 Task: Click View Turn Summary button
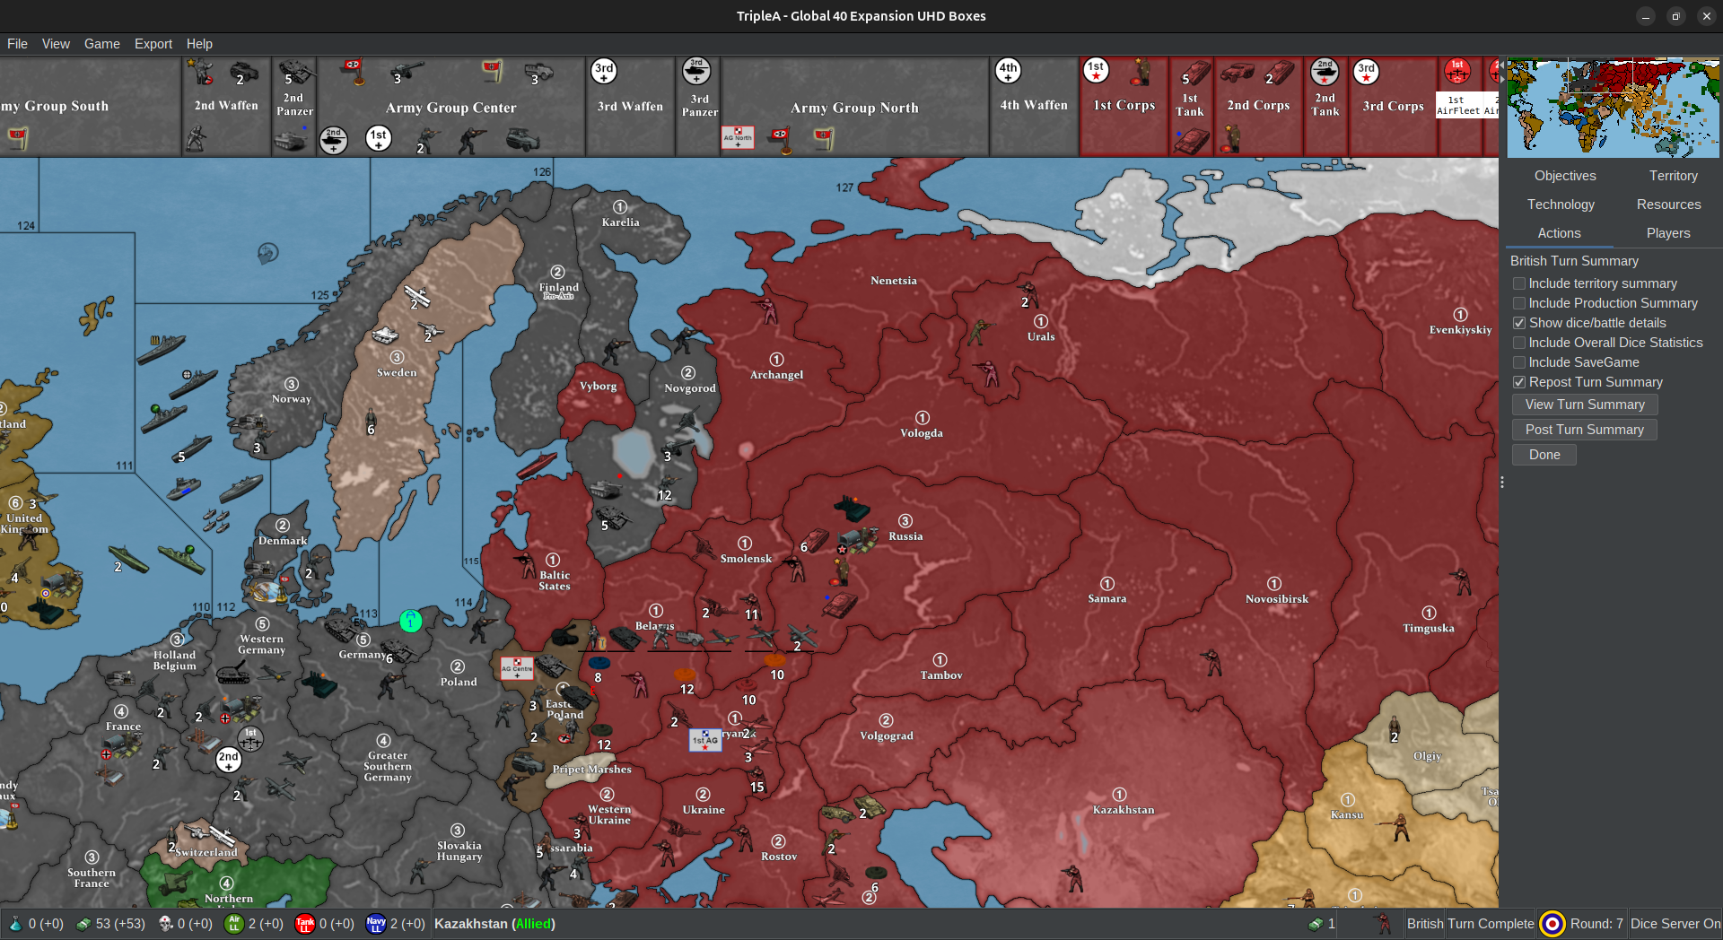pyautogui.click(x=1585, y=405)
